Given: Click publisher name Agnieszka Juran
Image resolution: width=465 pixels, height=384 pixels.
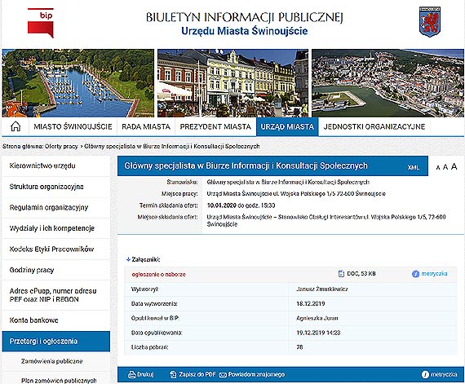Looking at the screenshot, I should click(x=317, y=318).
